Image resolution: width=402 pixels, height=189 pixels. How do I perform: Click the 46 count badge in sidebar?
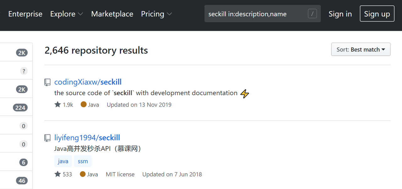click(22, 181)
